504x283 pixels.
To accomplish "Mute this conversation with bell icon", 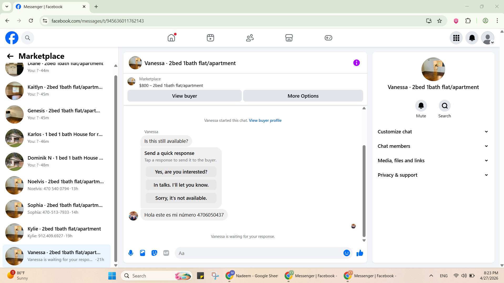I will [x=421, y=106].
